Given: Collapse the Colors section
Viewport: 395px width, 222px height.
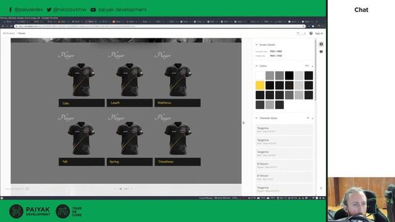Looking at the screenshot, I should tap(257, 66).
